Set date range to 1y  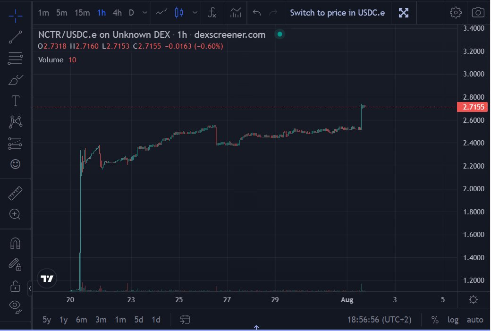tap(64, 320)
